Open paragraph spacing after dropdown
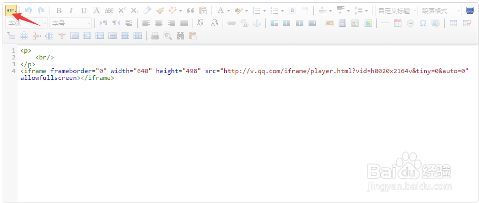Image resolution: width=479 pixels, height=203 pixels. 349,11
